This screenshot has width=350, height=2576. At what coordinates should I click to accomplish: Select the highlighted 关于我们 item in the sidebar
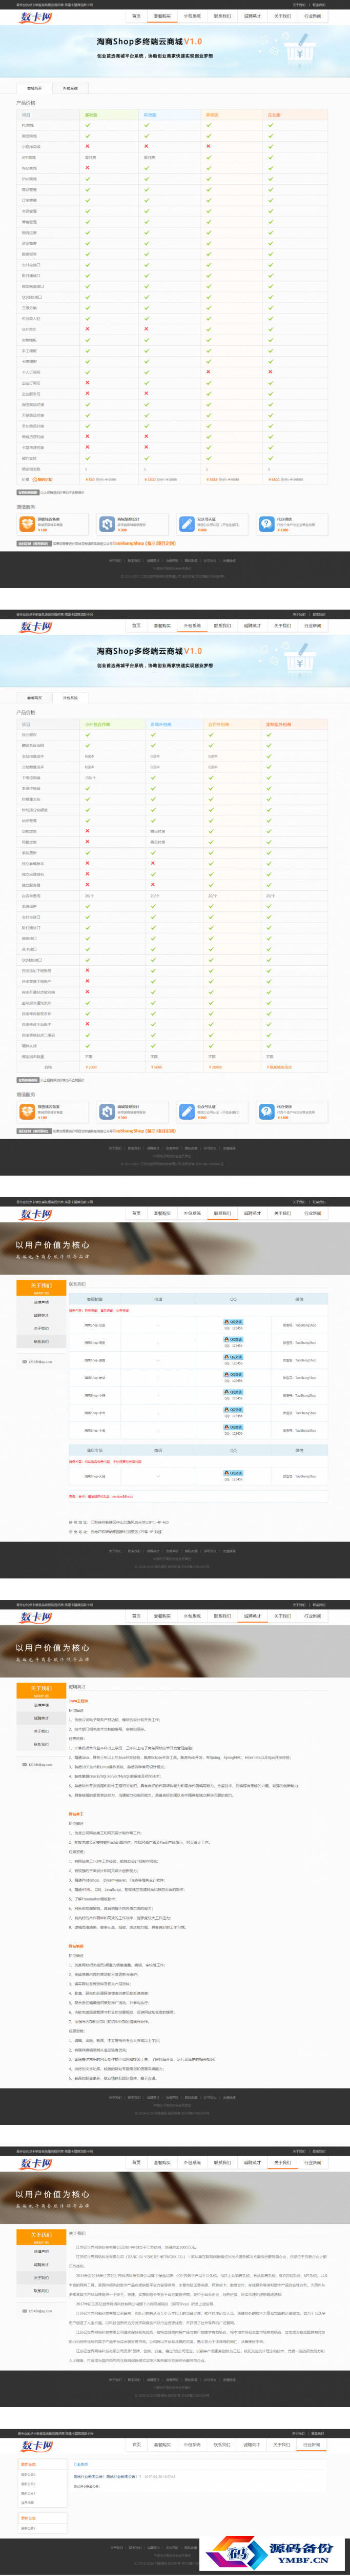41,2278
